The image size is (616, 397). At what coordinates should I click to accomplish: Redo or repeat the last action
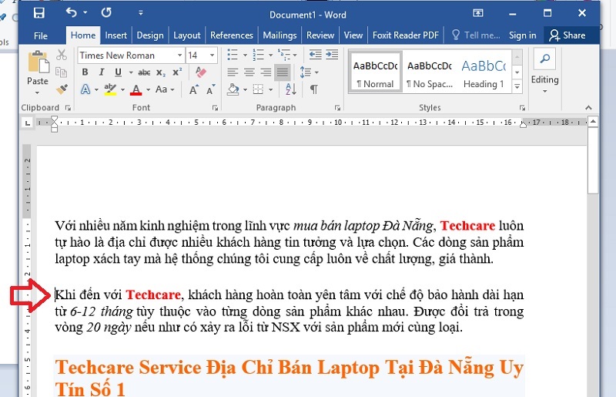pos(106,13)
